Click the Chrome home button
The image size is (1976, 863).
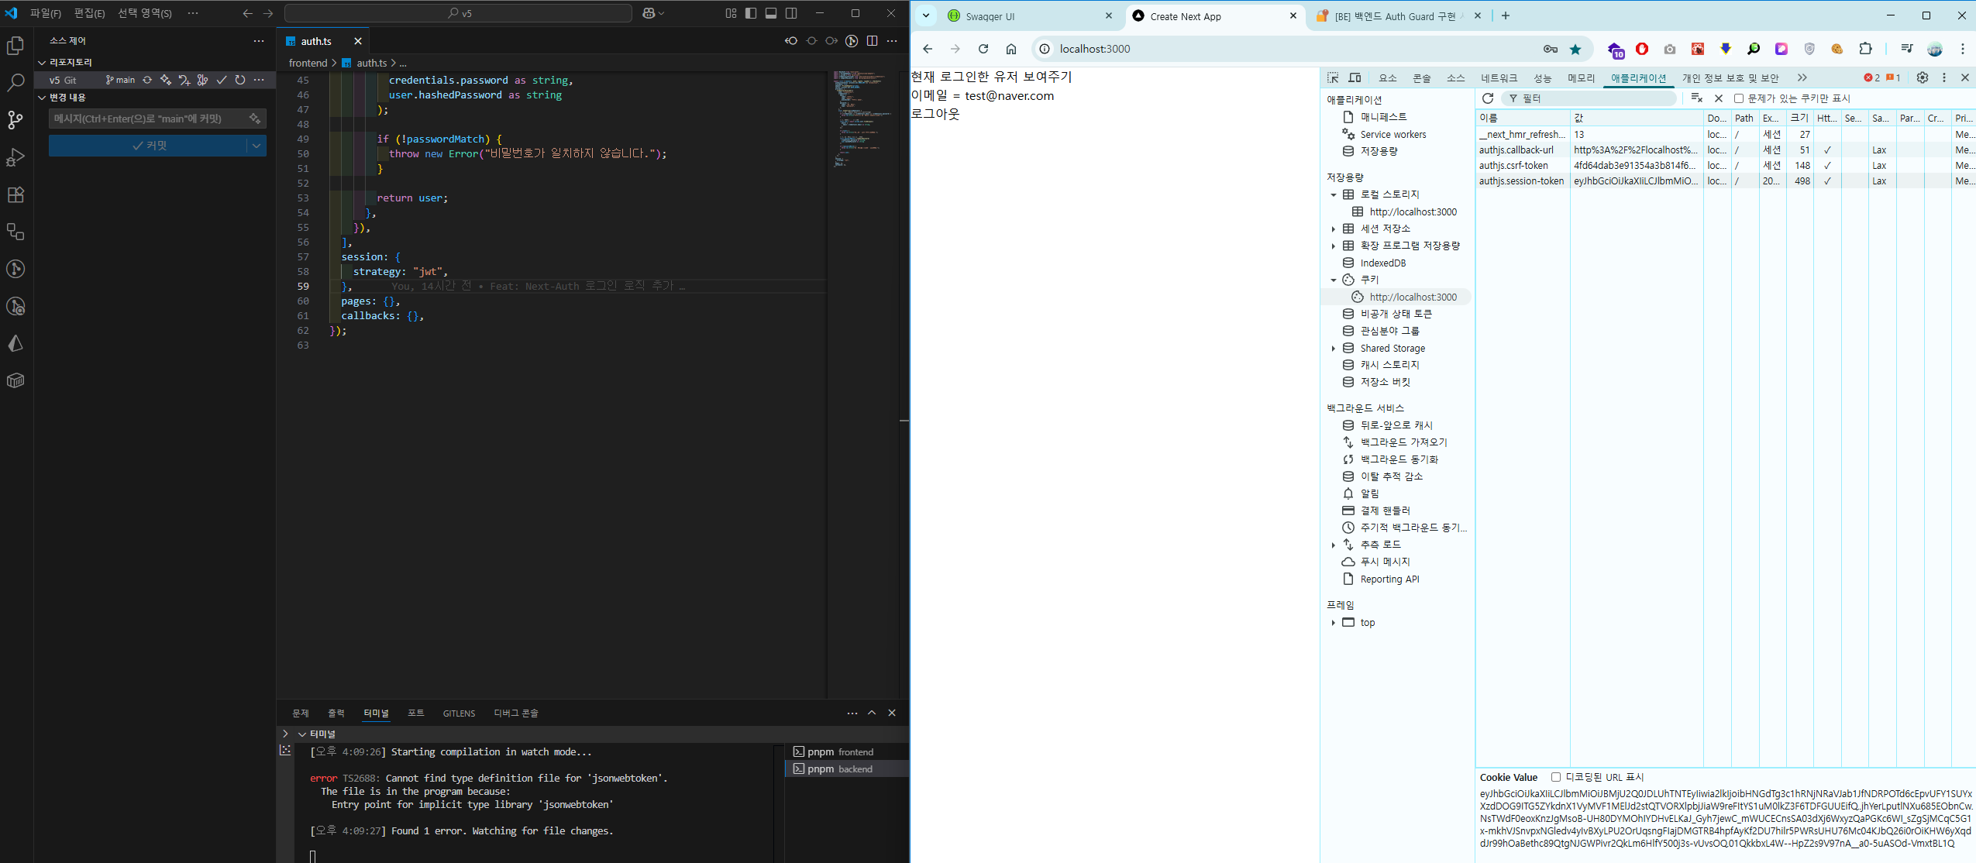coord(1011,49)
